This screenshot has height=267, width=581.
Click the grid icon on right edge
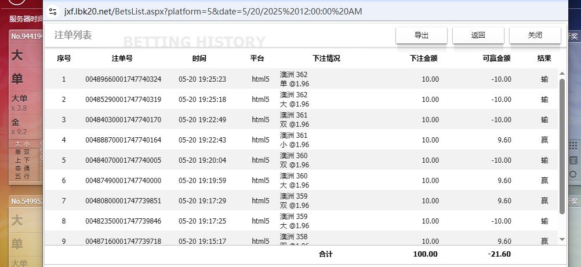coord(573,145)
